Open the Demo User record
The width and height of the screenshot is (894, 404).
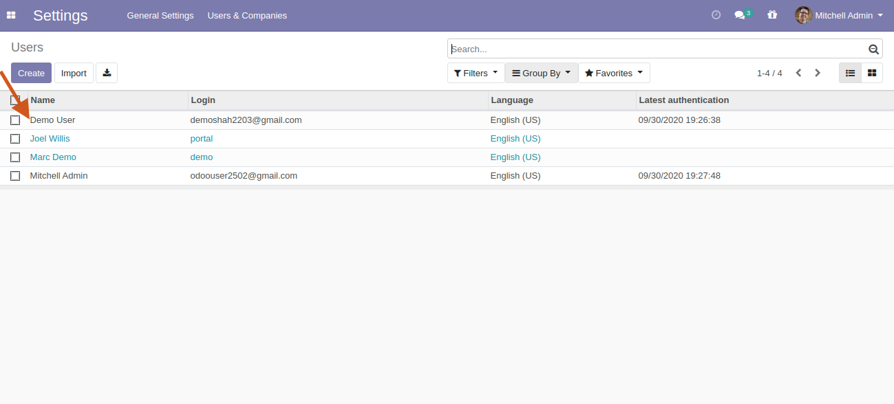(53, 120)
